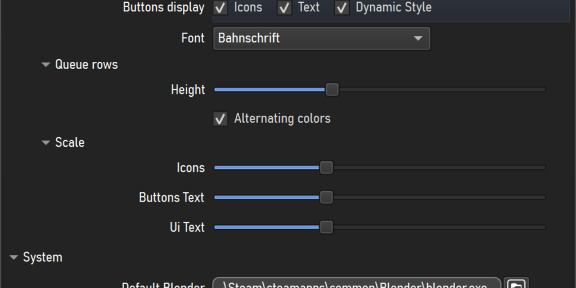Click the Ui Text label
This screenshot has width=576, height=288.
187,227
